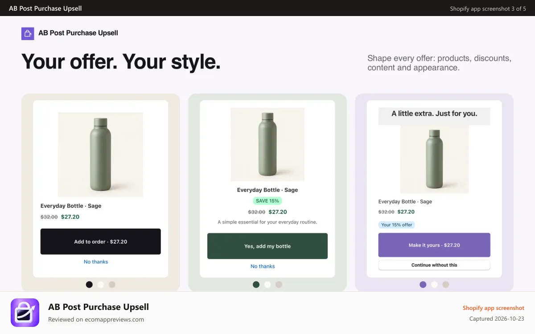Select the dark green dot under the middle card

coord(256,285)
